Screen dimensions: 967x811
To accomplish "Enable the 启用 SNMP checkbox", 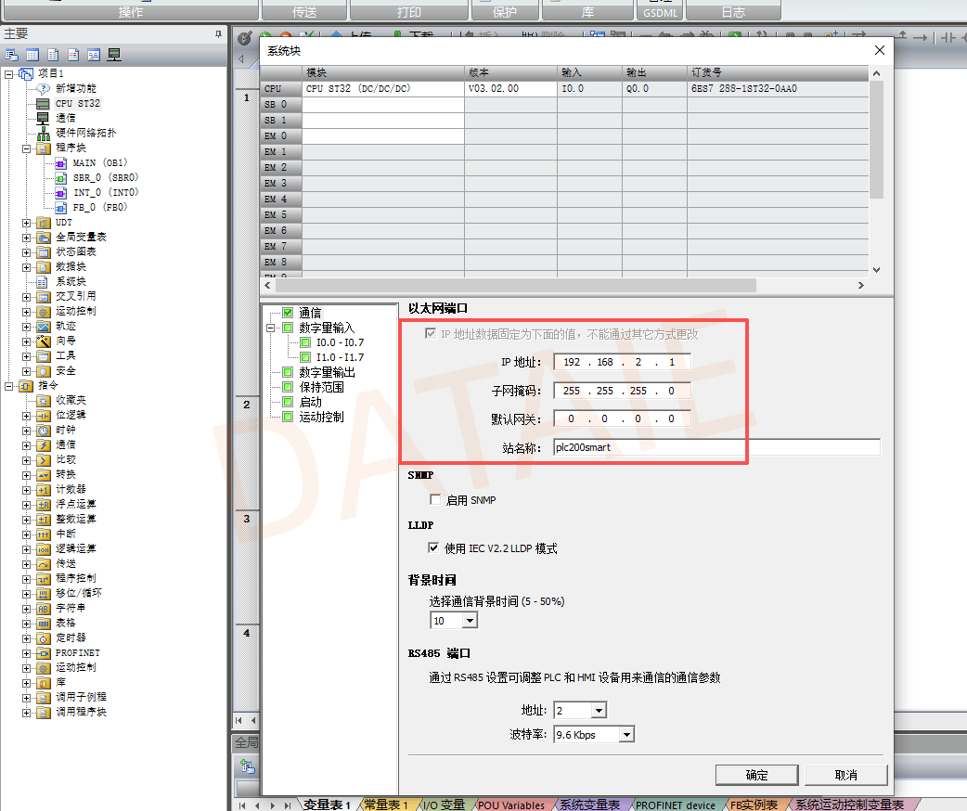I will click(435, 499).
